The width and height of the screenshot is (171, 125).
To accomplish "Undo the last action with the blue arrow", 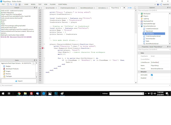I will (11, 4).
